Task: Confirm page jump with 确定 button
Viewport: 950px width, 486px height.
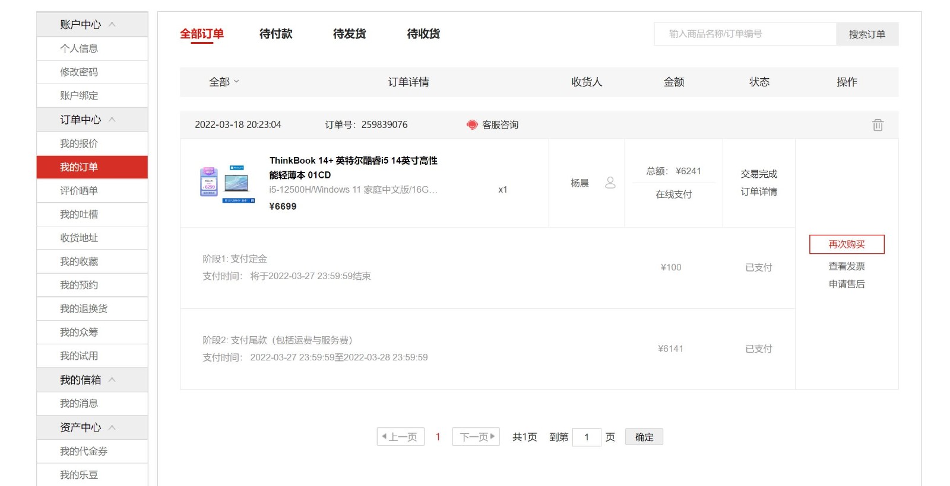Action: coord(644,437)
